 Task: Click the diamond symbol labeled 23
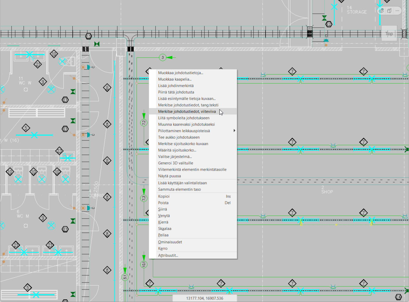59,151
